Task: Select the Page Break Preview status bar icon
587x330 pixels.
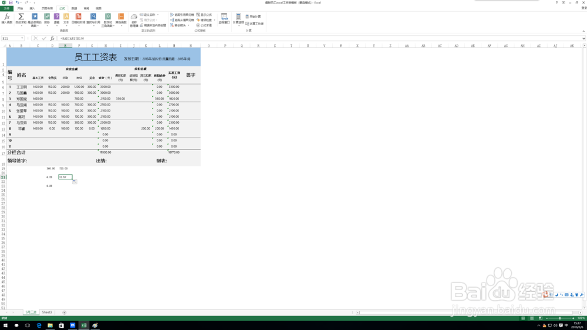Action: click(540, 318)
